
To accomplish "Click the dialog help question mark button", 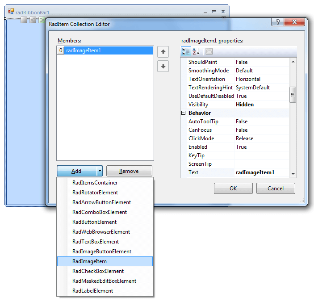I will [x=277, y=22].
